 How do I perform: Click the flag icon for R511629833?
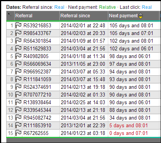pyautogui.click(x=18, y=48)
